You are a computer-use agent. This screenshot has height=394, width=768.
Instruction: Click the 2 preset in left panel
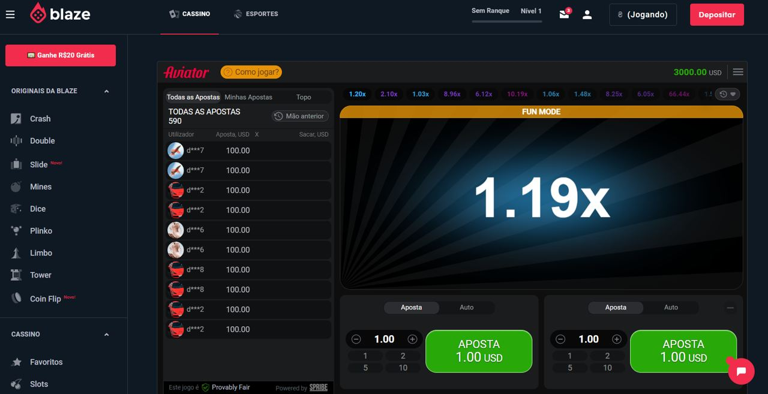pyautogui.click(x=403, y=356)
